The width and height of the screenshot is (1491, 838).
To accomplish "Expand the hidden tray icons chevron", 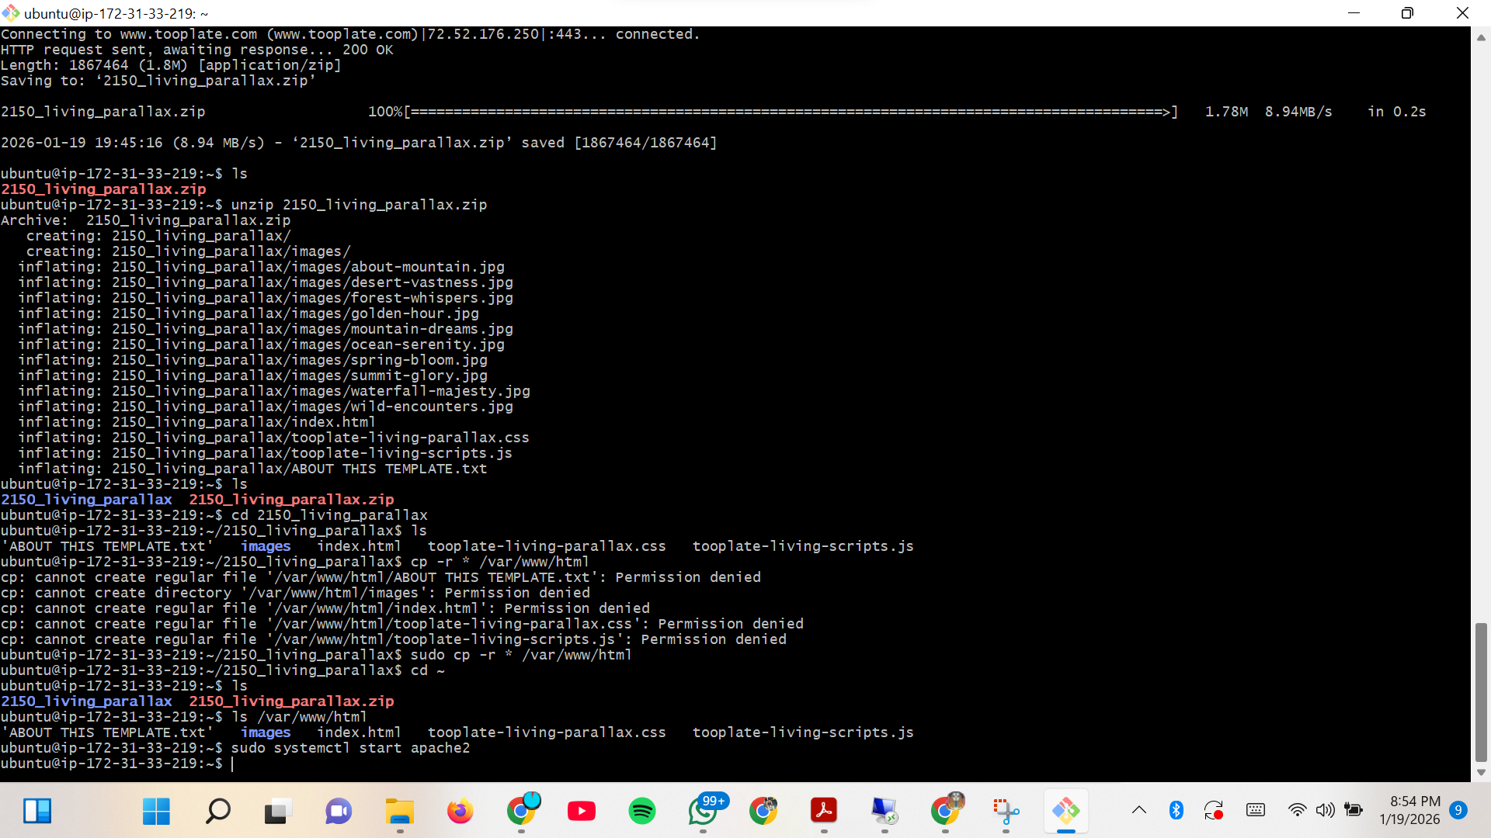I will pos(1139,810).
